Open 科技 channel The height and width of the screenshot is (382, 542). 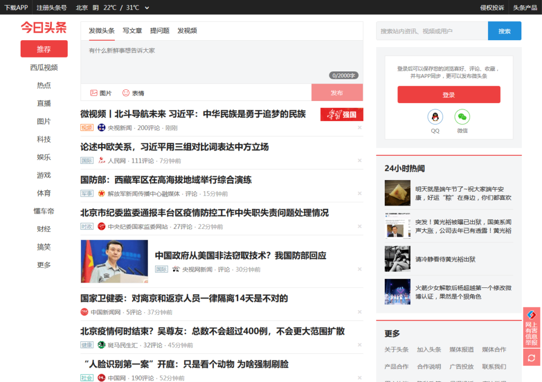[44, 139]
